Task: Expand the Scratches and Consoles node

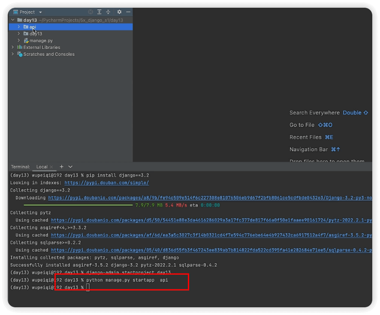Action: [x=13, y=54]
